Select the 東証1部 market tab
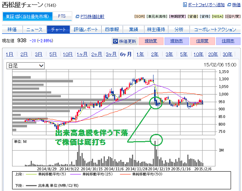Viewport: 242px width, 191px height. point(27,17)
